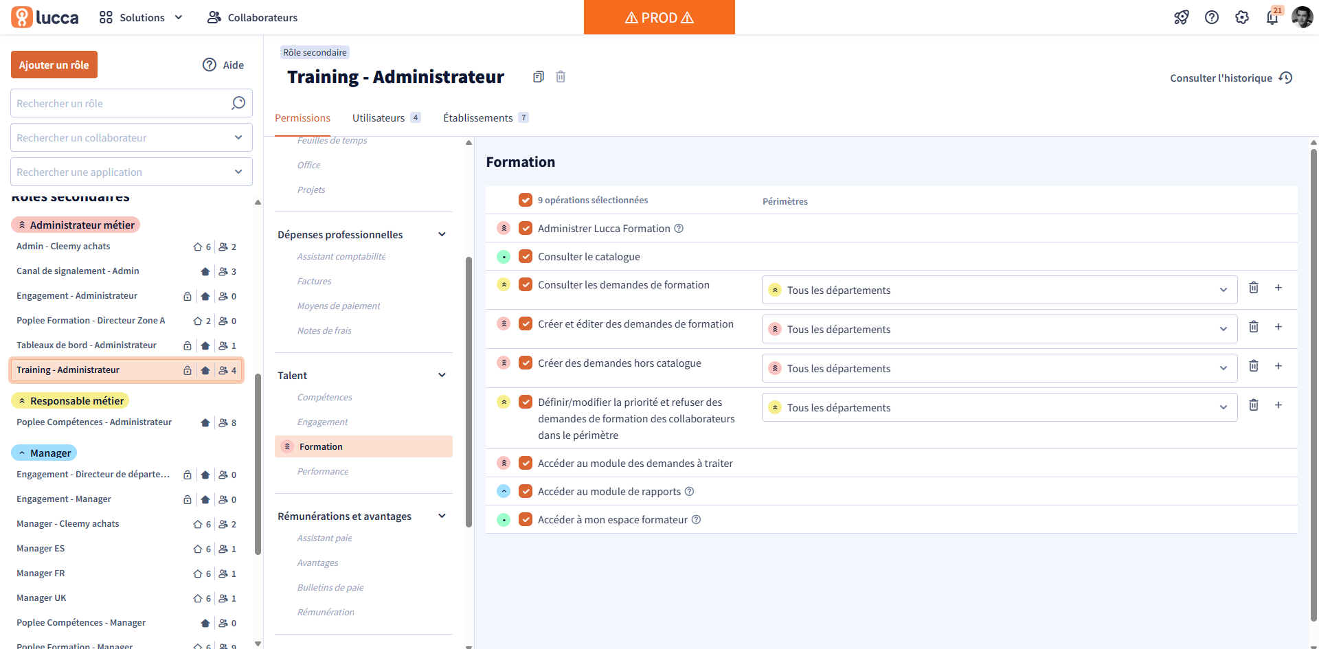Switch to the Utilisateurs tab
The image size is (1319, 649).
tap(386, 118)
